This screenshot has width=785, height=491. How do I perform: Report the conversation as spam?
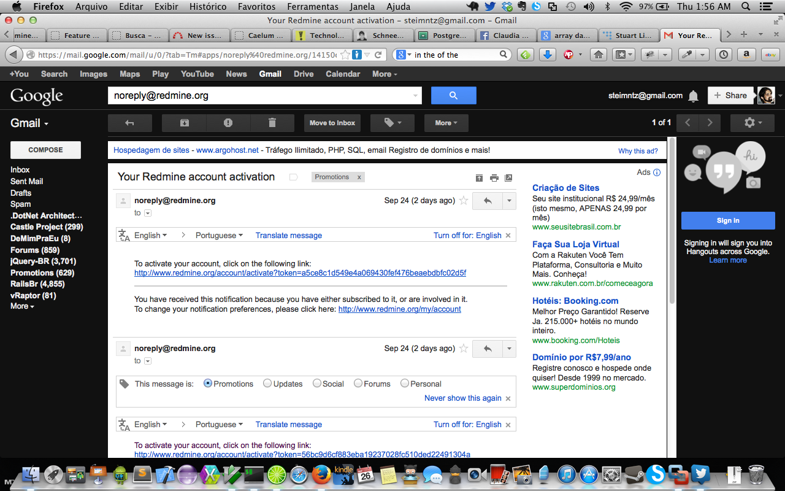click(228, 123)
